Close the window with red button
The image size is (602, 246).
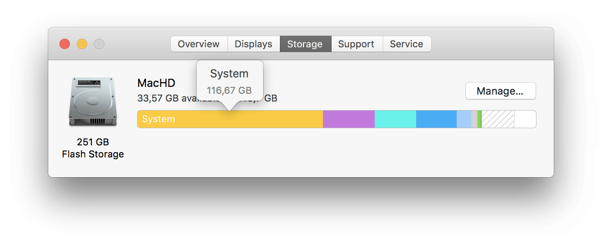65,44
